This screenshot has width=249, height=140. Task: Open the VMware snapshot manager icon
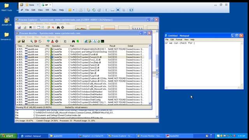[99, 10]
